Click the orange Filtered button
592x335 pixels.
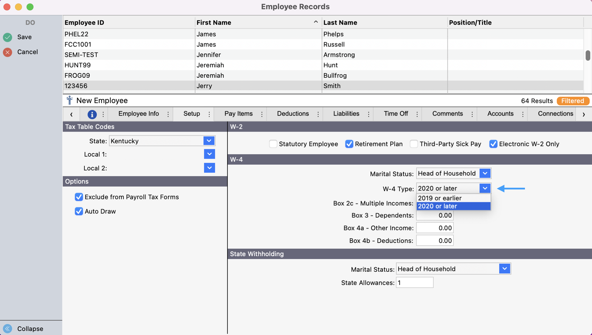tap(572, 101)
